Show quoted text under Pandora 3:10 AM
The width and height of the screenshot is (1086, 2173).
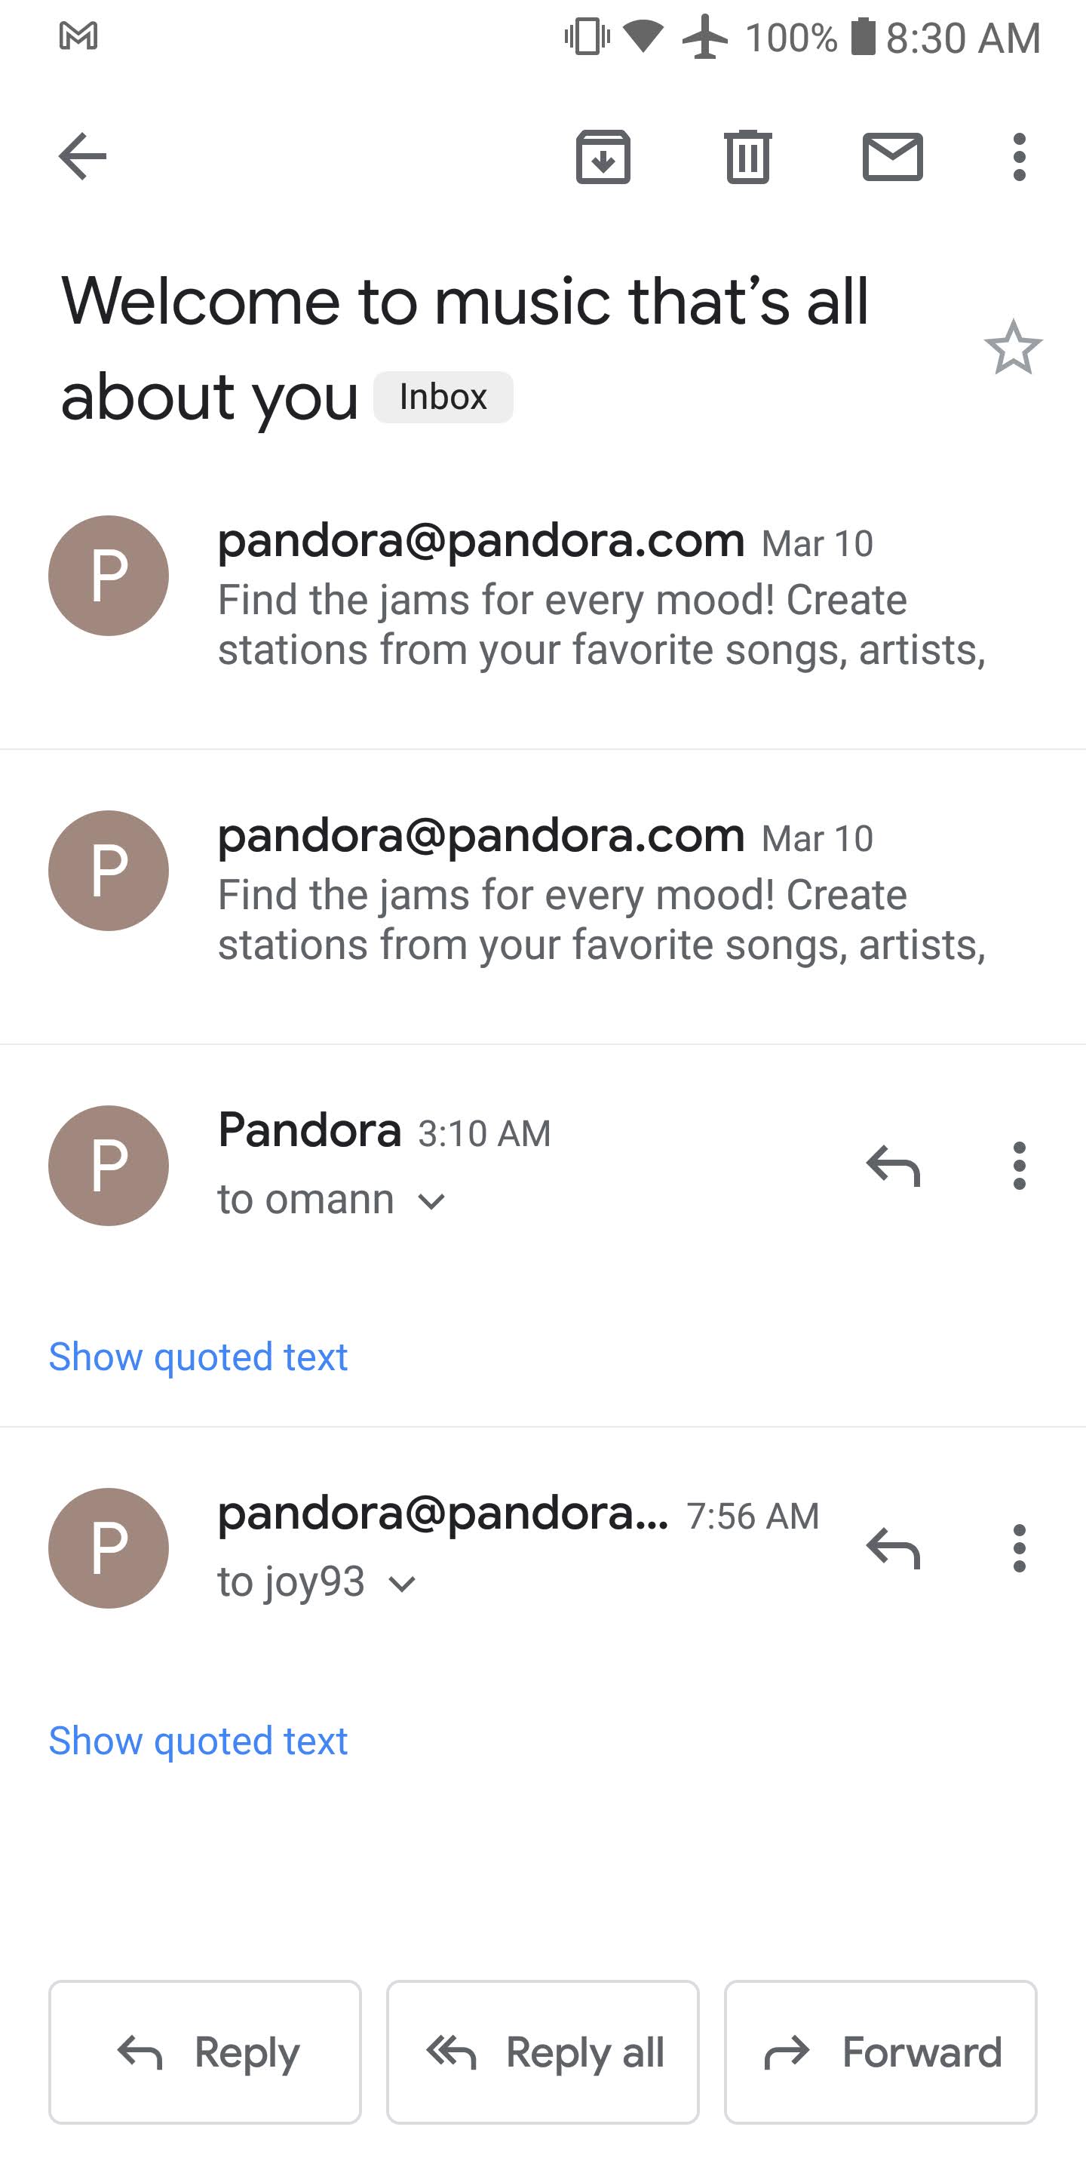pyautogui.click(x=198, y=1357)
